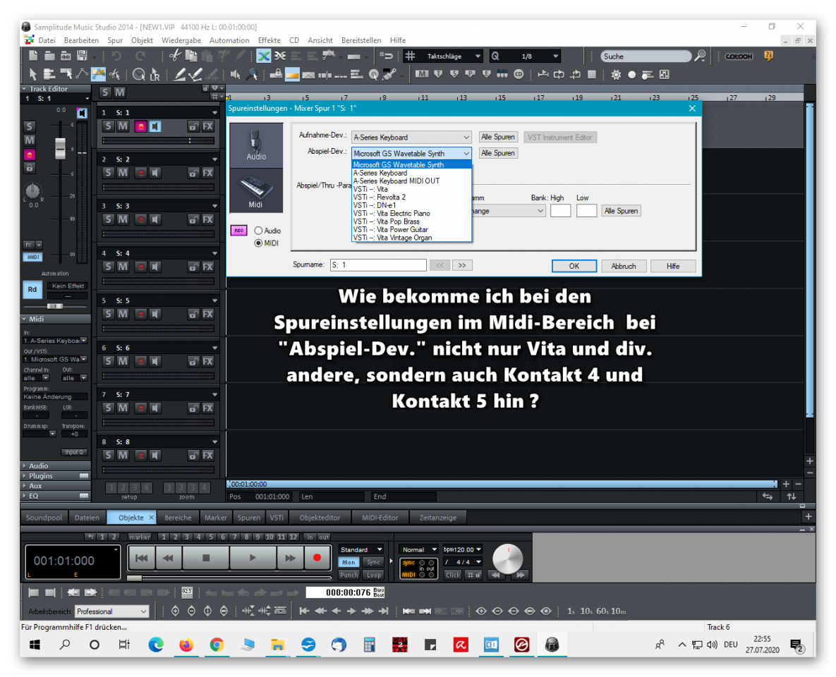Open Chrome from the taskbar

pyautogui.click(x=217, y=645)
